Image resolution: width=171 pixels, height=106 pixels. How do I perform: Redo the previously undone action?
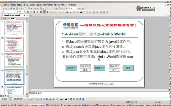click(x=53, y=8)
